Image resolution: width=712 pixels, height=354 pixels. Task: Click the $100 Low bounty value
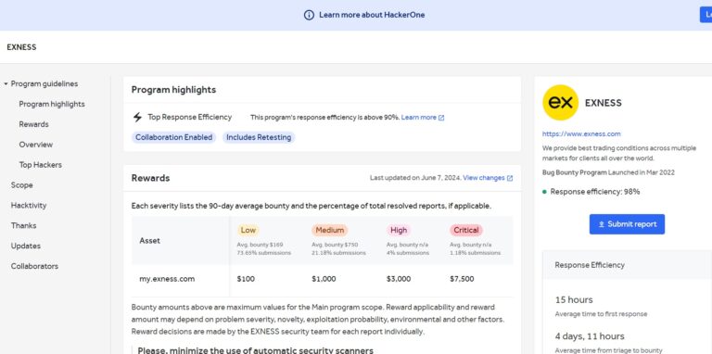pos(246,279)
